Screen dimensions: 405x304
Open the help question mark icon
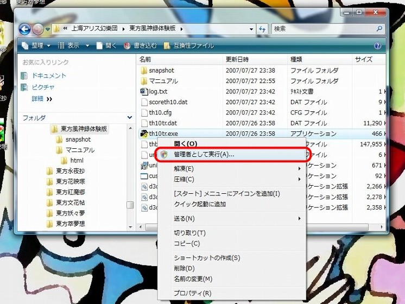tap(378, 46)
